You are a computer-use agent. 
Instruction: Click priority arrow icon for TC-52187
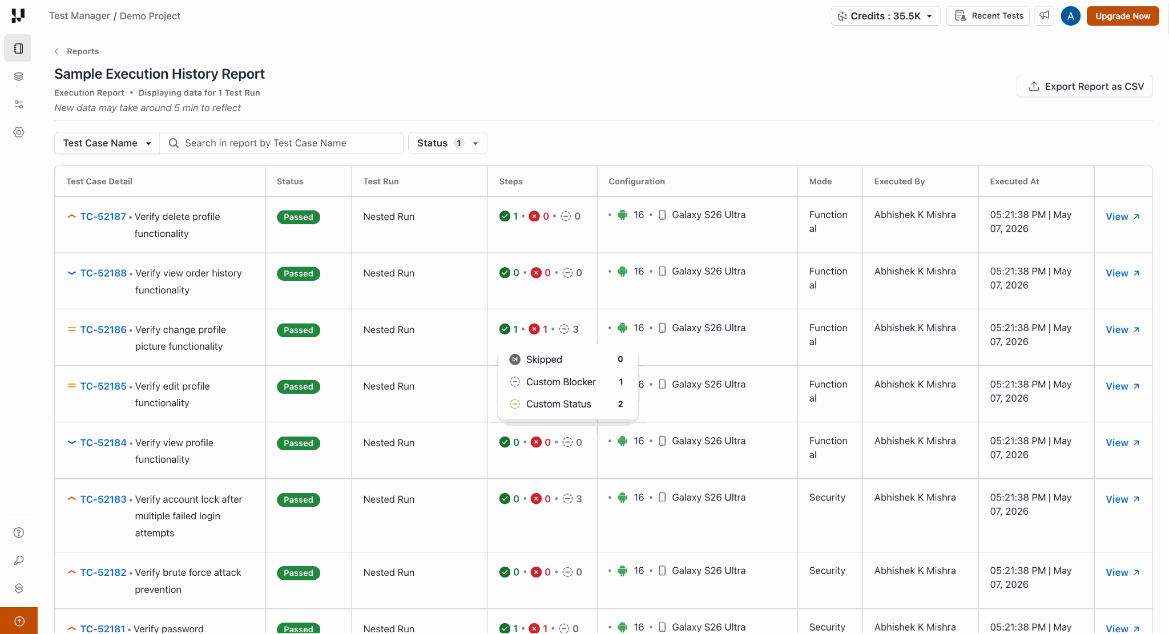pyautogui.click(x=72, y=216)
